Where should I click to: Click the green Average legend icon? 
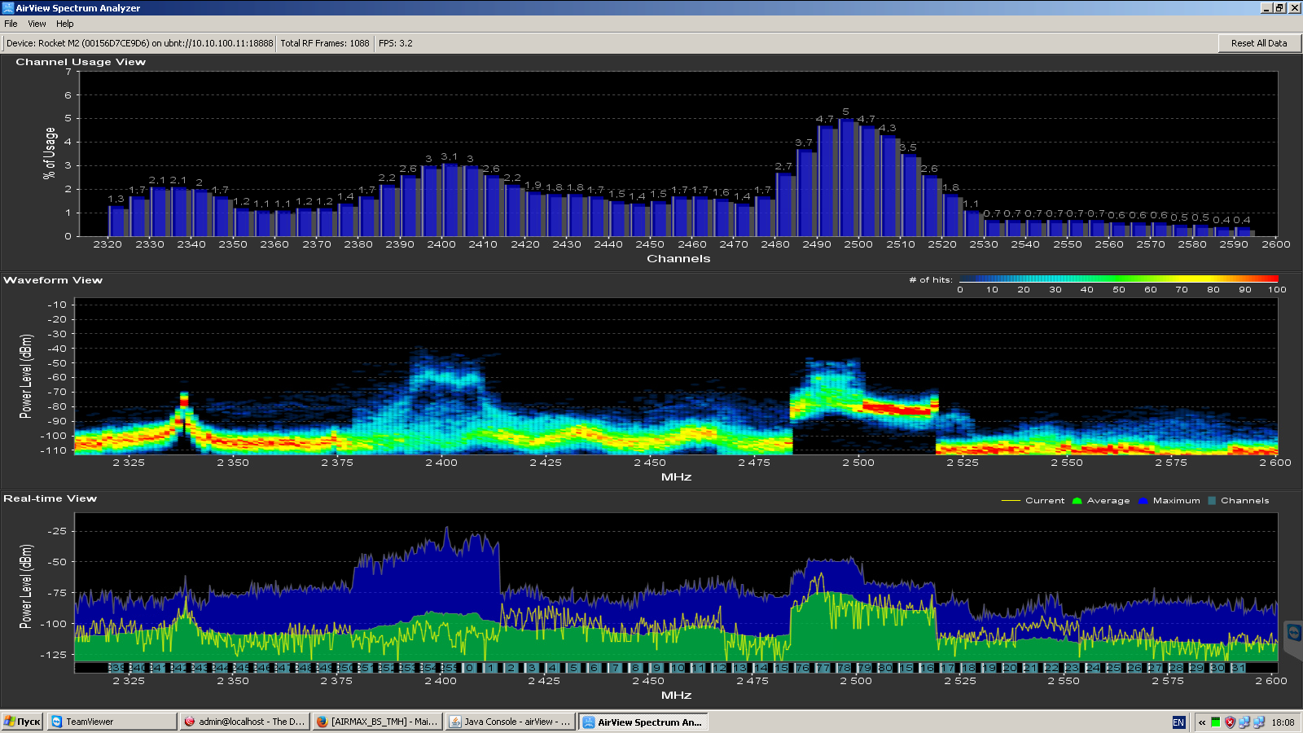pyautogui.click(x=1077, y=501)
